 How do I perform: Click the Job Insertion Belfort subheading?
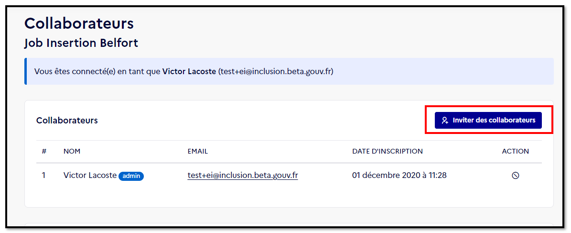tap(81, 43)
